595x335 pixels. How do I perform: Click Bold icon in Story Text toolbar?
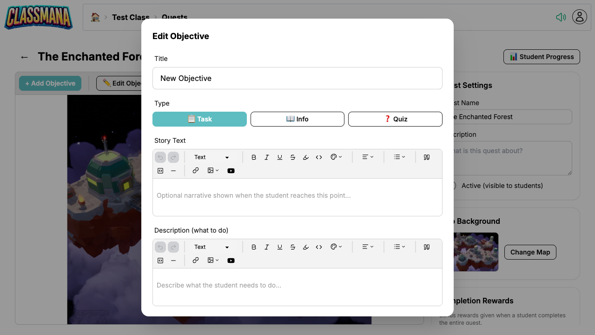(254, 157)
